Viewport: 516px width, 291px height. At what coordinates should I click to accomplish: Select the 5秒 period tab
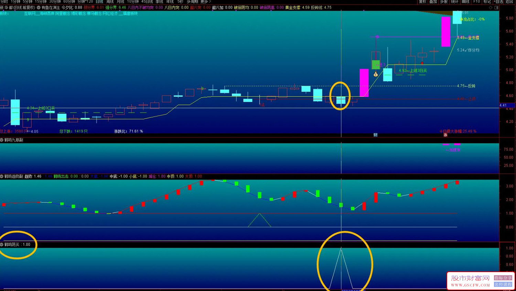(180, 2)
